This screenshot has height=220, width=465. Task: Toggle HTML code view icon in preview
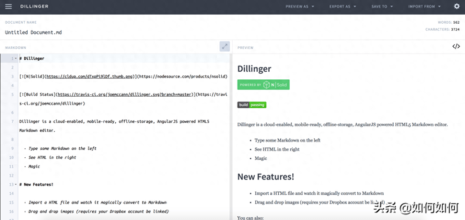(456, 46)
